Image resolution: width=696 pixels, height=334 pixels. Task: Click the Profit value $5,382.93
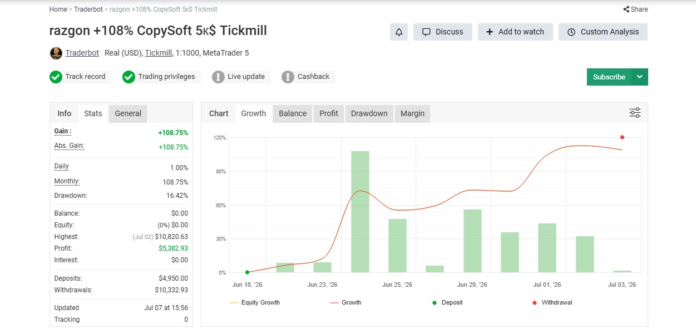(x=173, y=248)
